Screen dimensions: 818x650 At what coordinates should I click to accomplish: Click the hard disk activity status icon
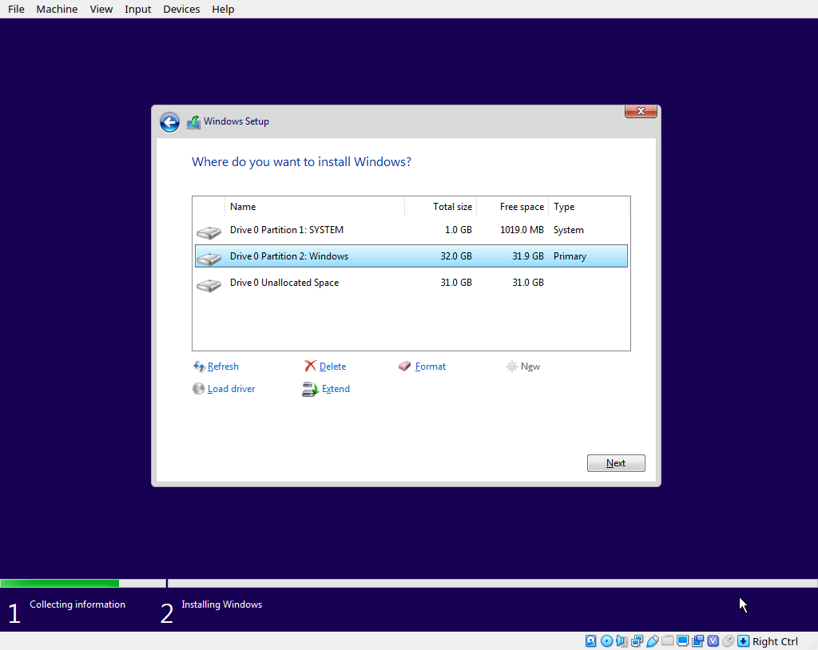(591, 641)
